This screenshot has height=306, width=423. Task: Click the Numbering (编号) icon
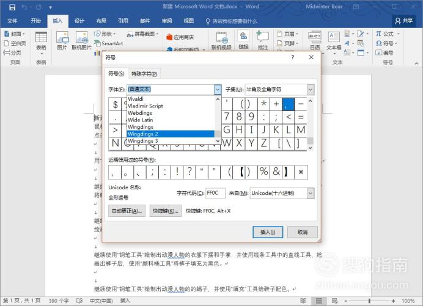pyautogui.click(x=384, y=53)
